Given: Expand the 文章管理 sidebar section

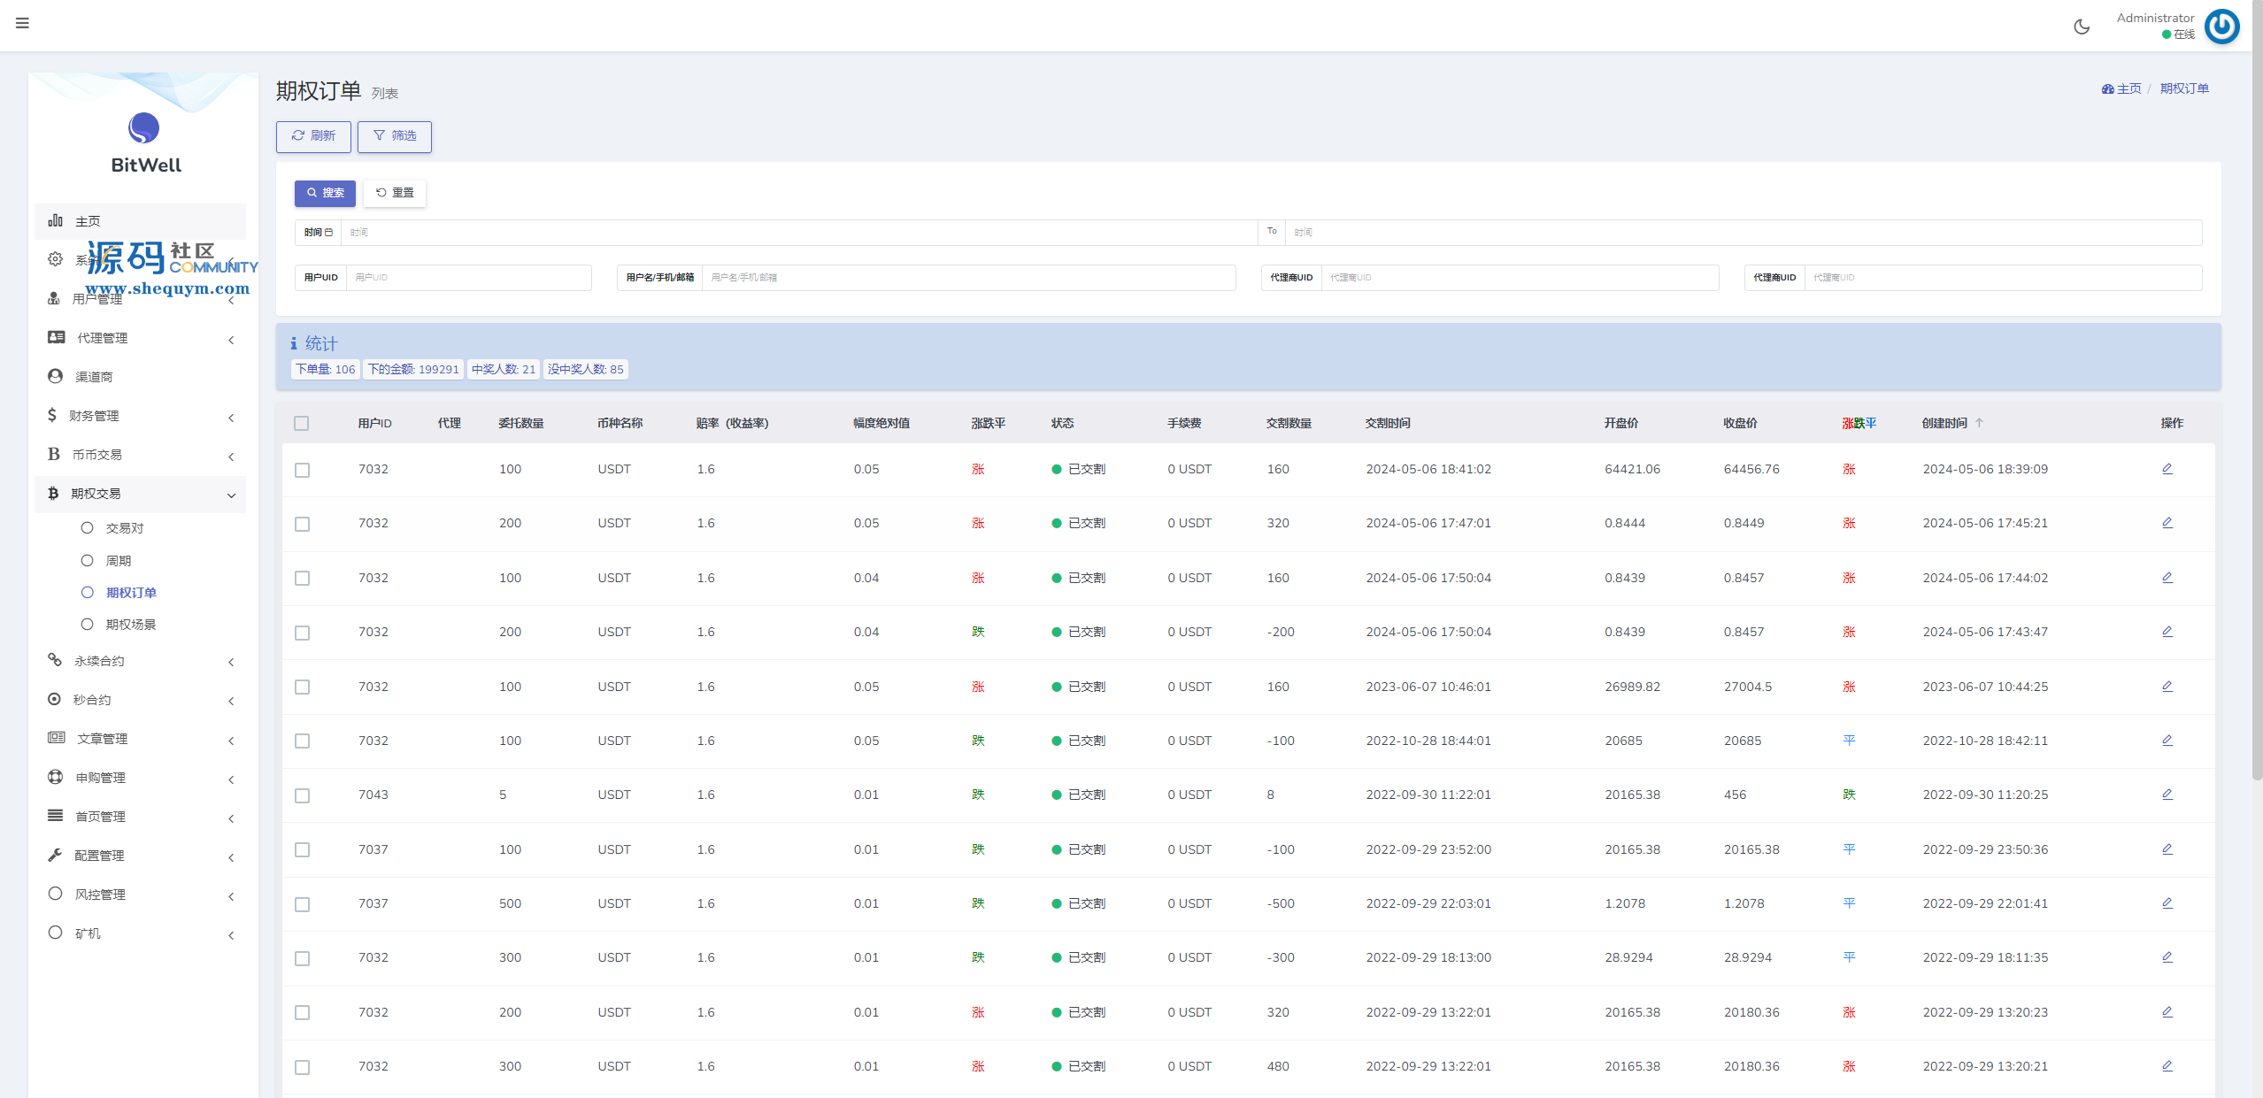Looking at the screenshot, I should pos(141,739).
